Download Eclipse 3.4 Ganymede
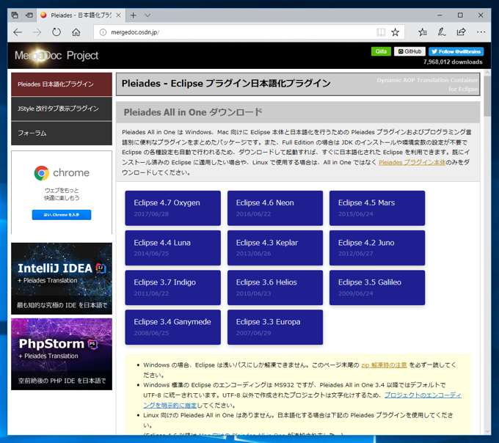This screenshot has width=499, height=443. click(x=172, y=327)
